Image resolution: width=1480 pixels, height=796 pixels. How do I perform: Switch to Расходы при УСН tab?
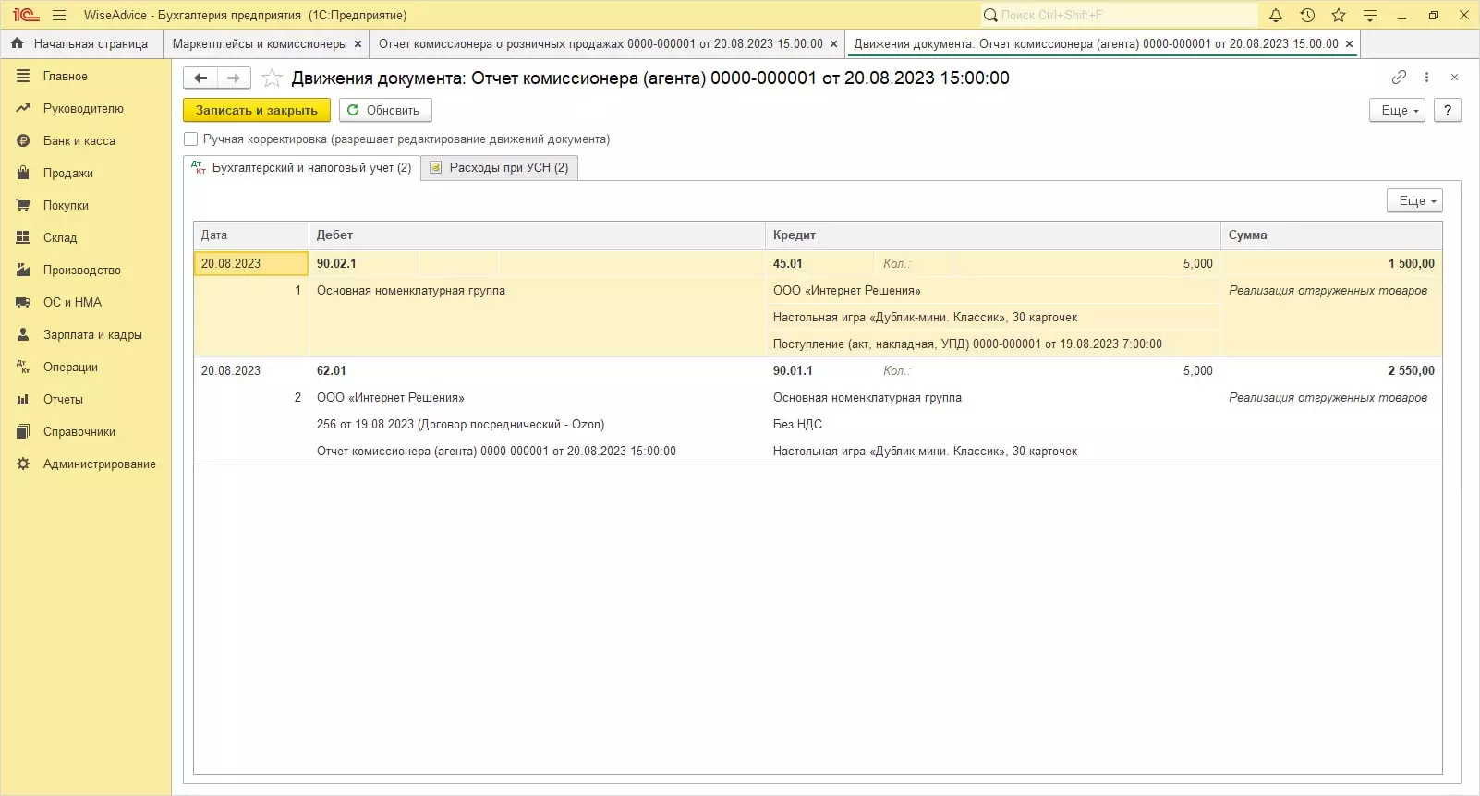(x=500, y=167)
